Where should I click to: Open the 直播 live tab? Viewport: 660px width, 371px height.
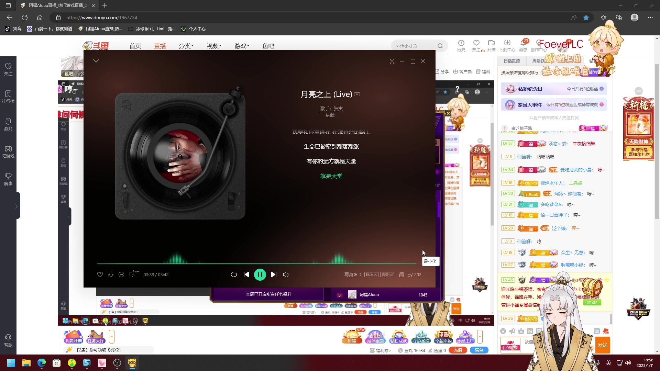[160, 46]
